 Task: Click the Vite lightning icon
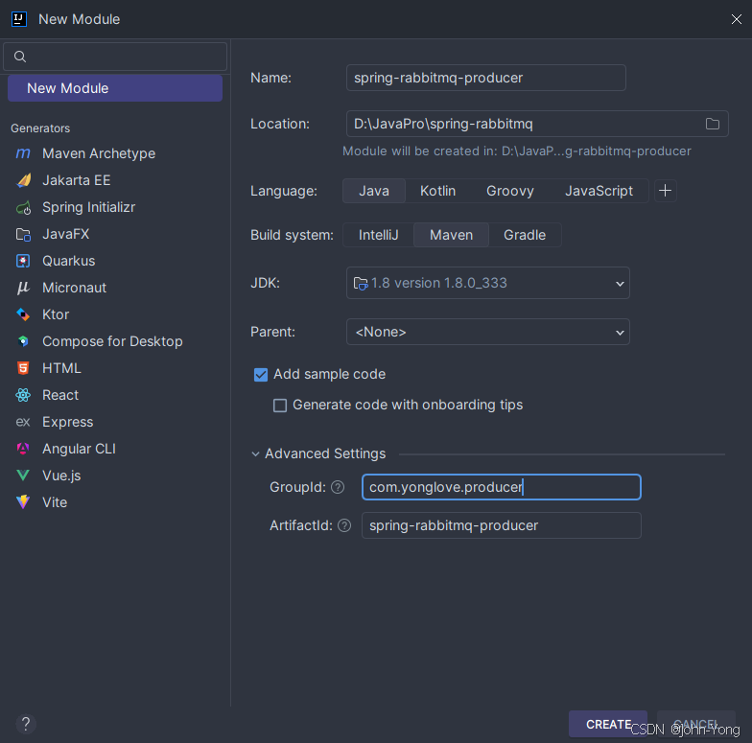tap(23, 502)
